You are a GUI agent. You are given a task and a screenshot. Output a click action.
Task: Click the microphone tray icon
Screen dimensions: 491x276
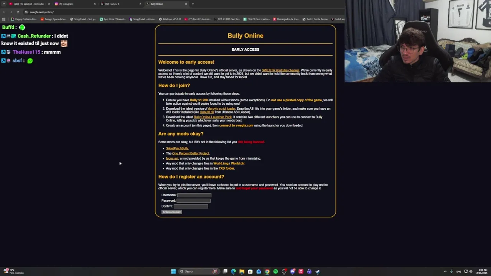[451, 271]
